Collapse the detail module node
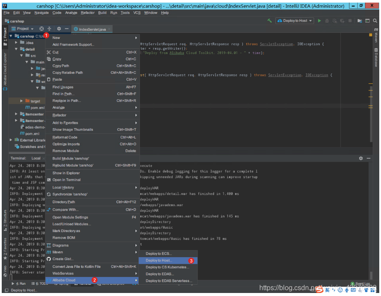 tap(16, 49)
